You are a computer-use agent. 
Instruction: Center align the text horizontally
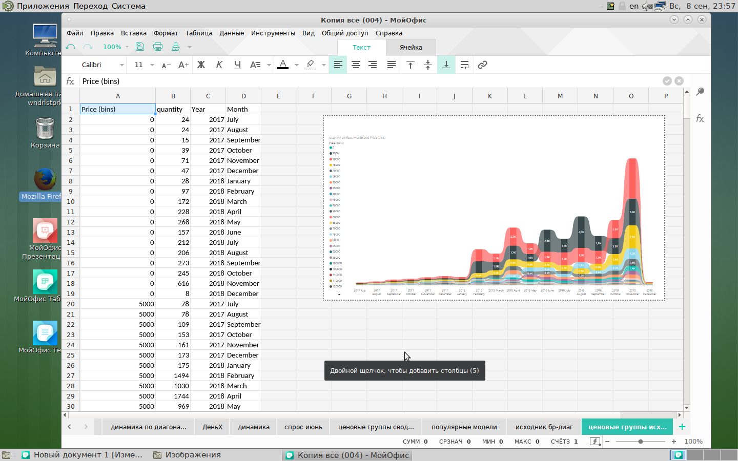[x=356, y=65]
